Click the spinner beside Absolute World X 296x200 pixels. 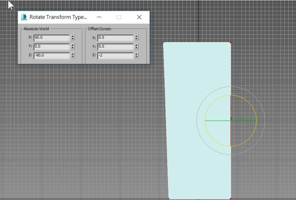point(73,37)
